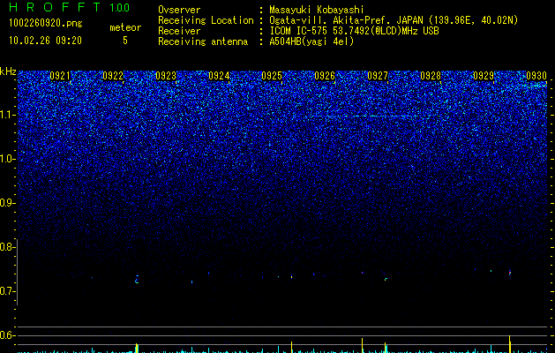Click the date 10.02.26 09:20

pos(45,41)
